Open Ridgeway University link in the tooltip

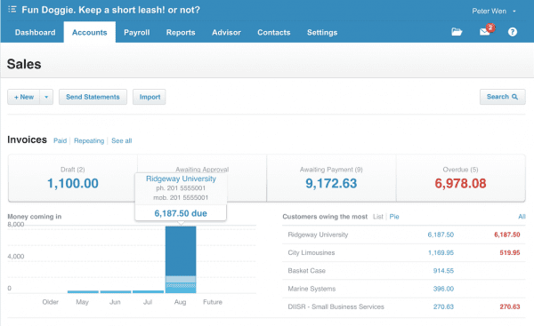click(x=181, y=179)
